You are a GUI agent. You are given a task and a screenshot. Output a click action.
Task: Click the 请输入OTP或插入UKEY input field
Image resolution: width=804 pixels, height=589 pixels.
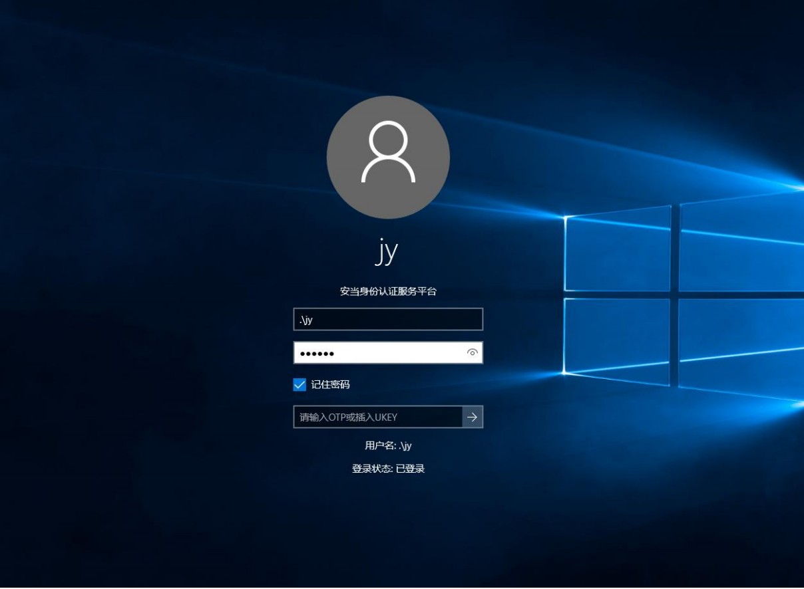click(x=378, y=417)
